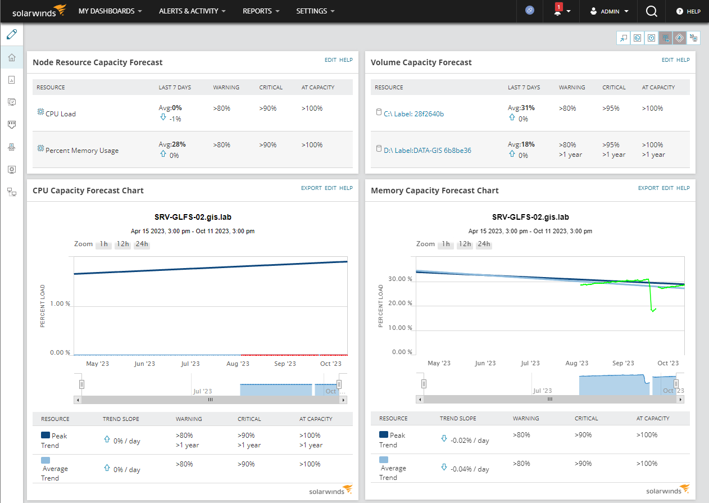Set CPU chart zoom to 12h
This screenshot has width=709, height=503.
(x=122, y=244)
